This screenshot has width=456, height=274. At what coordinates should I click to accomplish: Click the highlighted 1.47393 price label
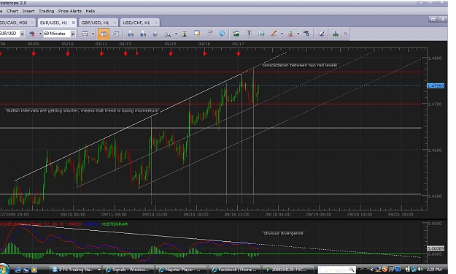point(436,86)
